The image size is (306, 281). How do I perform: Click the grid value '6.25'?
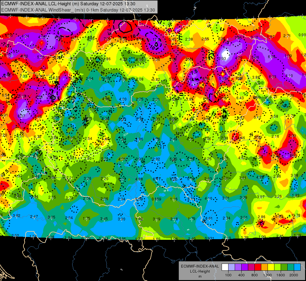click(x=208, y=159)
